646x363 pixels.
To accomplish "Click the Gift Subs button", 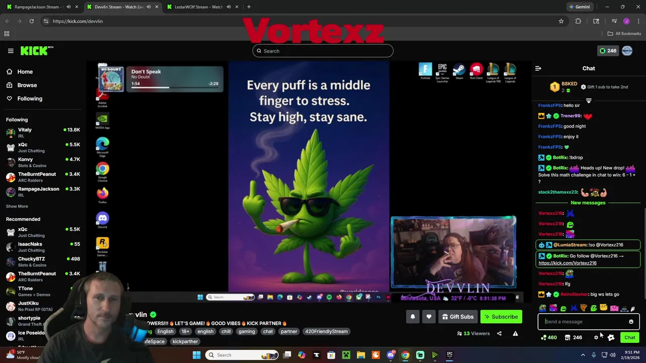I will [458, 317].
